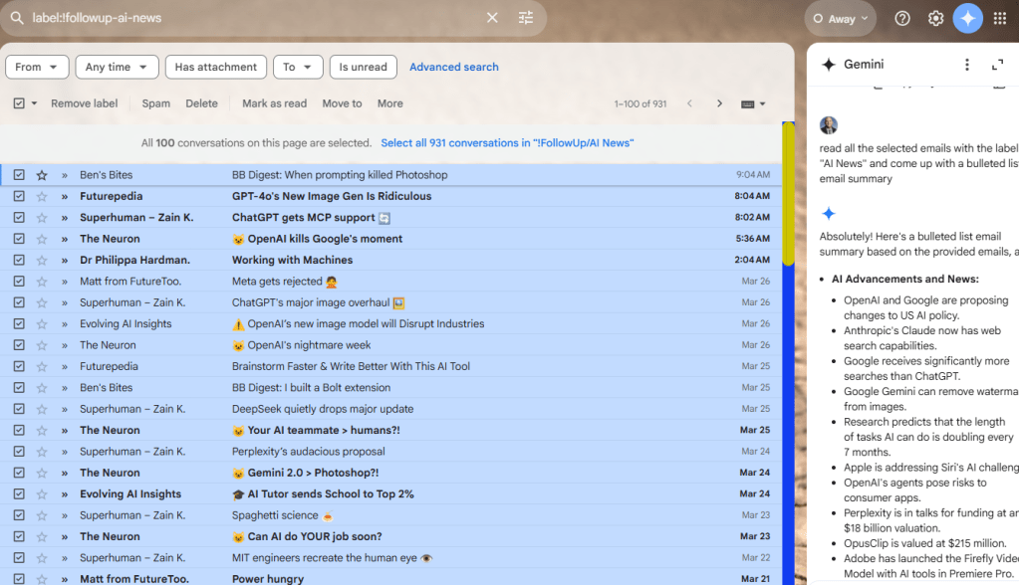Open the Support help icon
Image resolution: width=1019 pixels, height=585 pixels.
click(x=902, y=18)
